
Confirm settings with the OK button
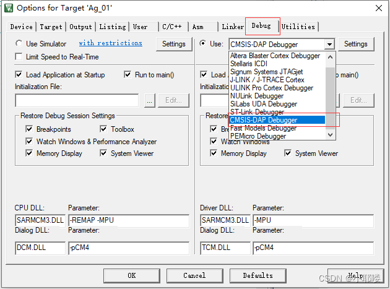[132, 275]
